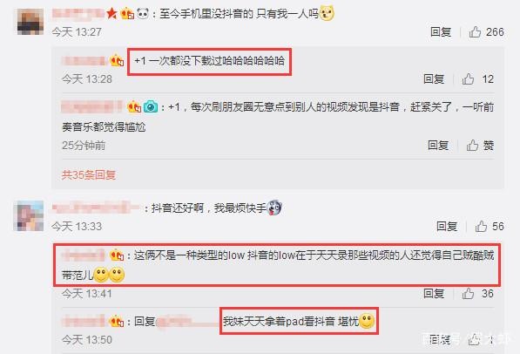The height and width of the screenshot is (354, 520).
Task: Reply to the comment posted 今天 13:27
Action: tap(441, 32)
